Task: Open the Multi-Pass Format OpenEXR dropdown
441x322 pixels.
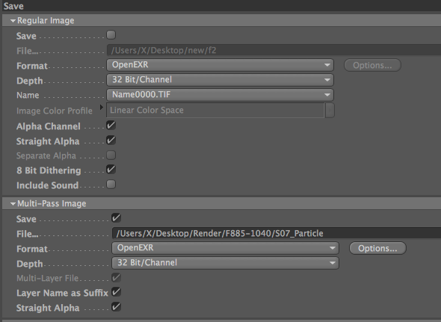Action: 225,248
